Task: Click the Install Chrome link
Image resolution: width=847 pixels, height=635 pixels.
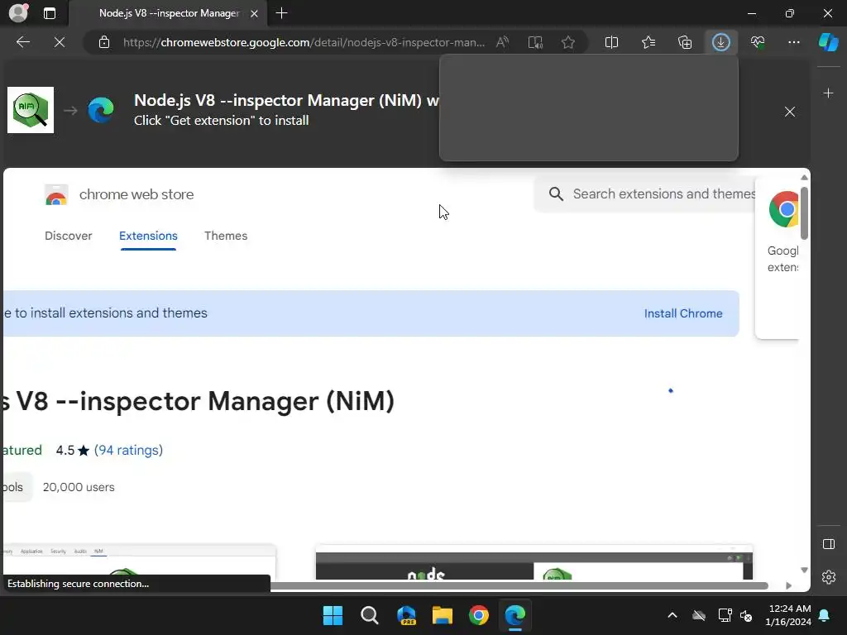Action: click(682, 313)
